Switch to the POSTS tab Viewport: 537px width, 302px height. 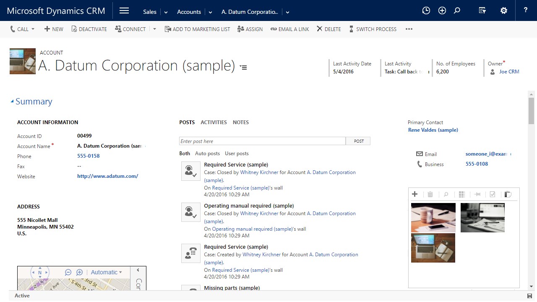click(187, 122)
